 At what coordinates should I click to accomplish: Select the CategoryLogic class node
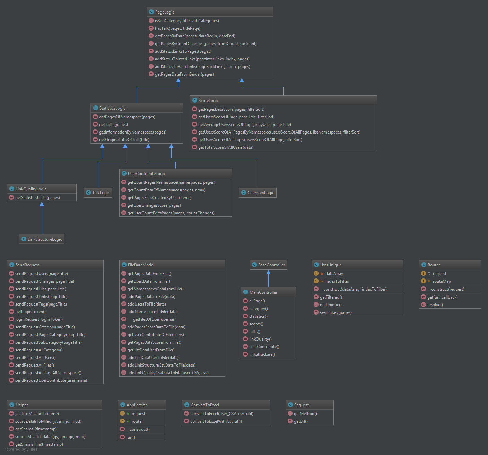(x=258, y=192)
